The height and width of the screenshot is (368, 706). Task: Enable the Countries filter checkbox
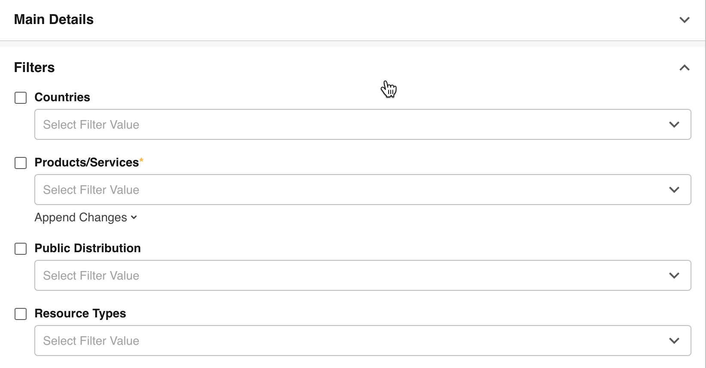coord(21,98)
